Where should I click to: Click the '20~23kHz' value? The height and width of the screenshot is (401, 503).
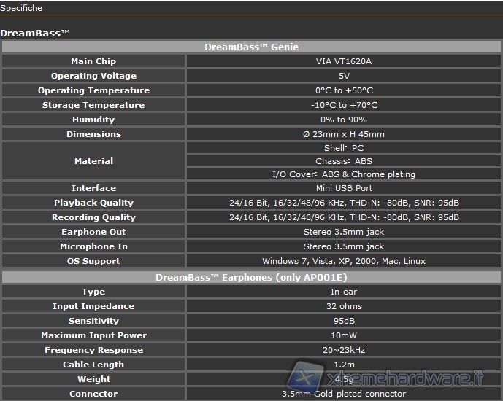[x=344, y=350]
